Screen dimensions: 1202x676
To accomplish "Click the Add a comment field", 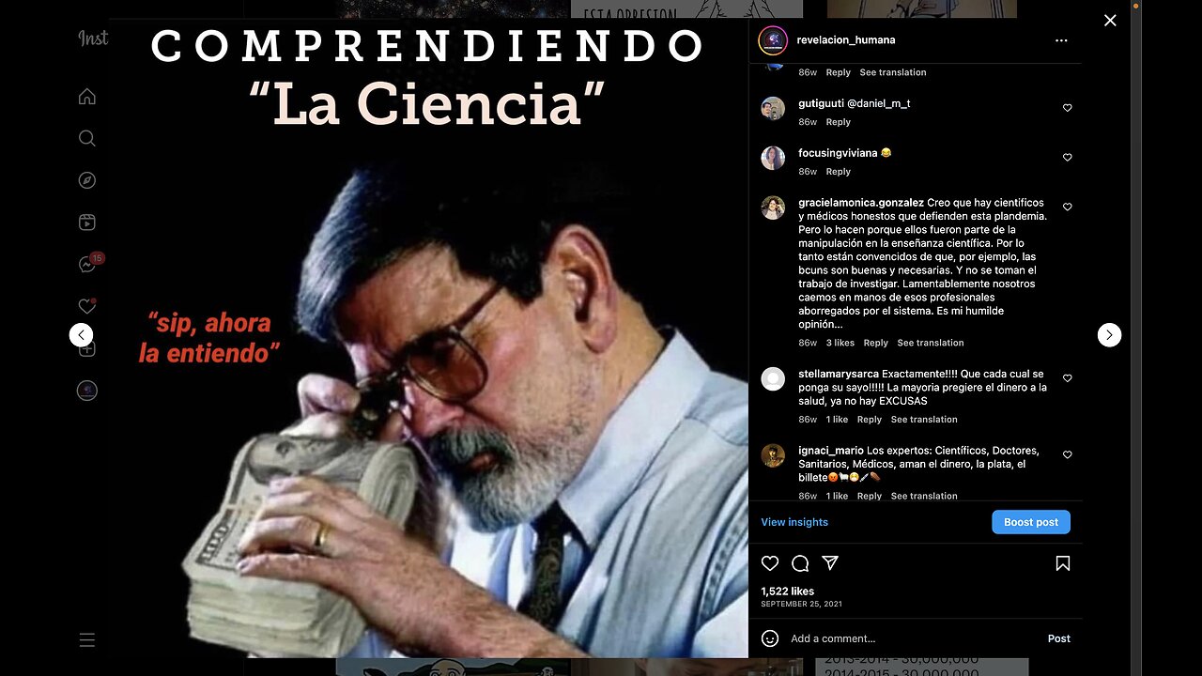I will point(911,638).
